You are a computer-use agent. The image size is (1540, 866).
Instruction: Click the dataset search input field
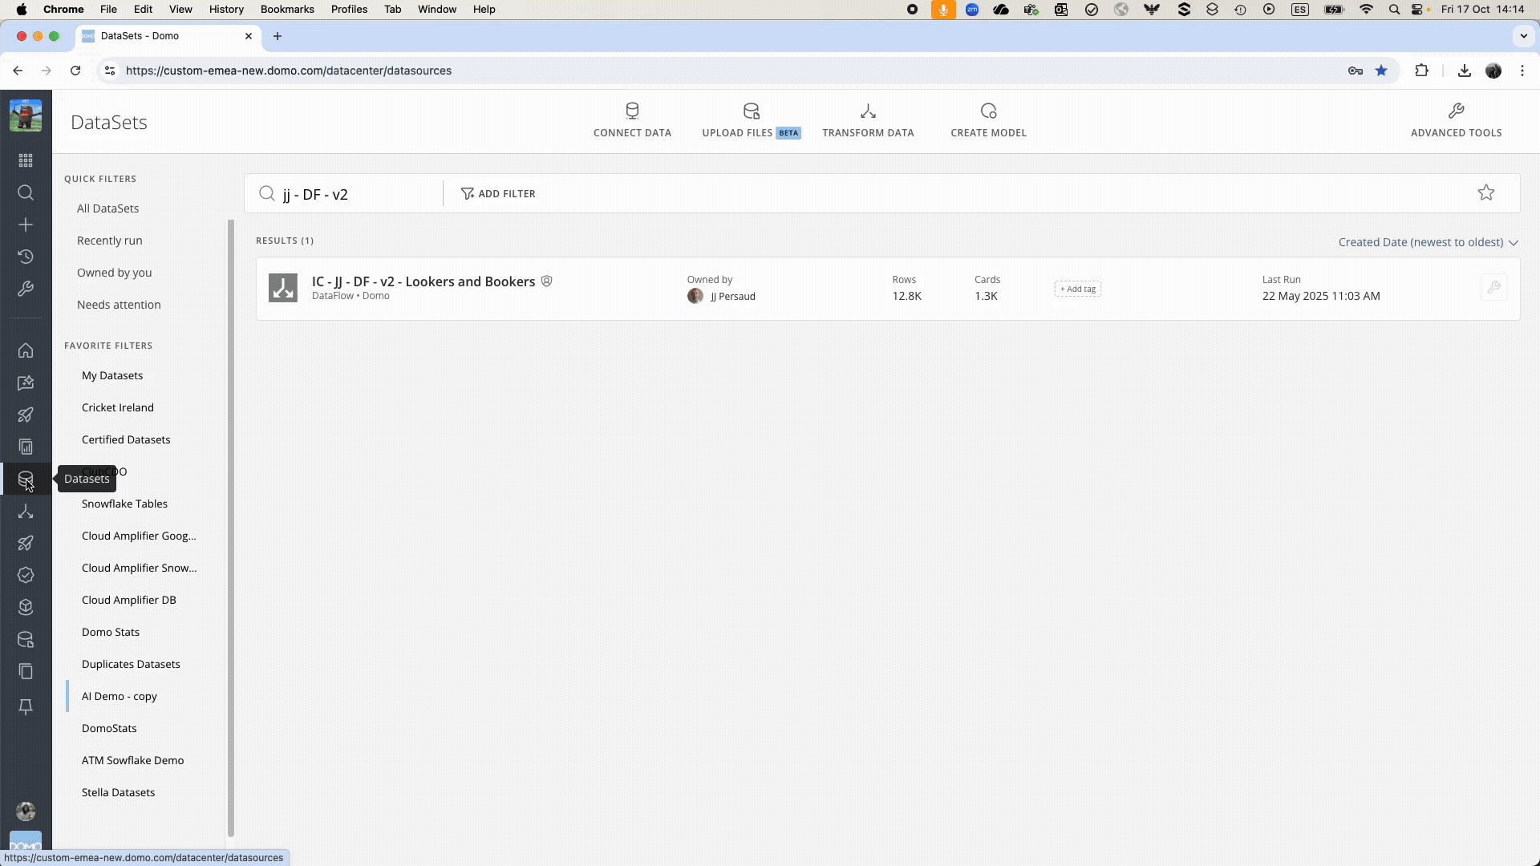click(353, 194)
